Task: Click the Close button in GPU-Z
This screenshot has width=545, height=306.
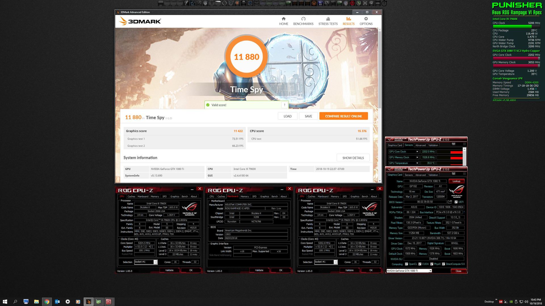Action: 458,271
